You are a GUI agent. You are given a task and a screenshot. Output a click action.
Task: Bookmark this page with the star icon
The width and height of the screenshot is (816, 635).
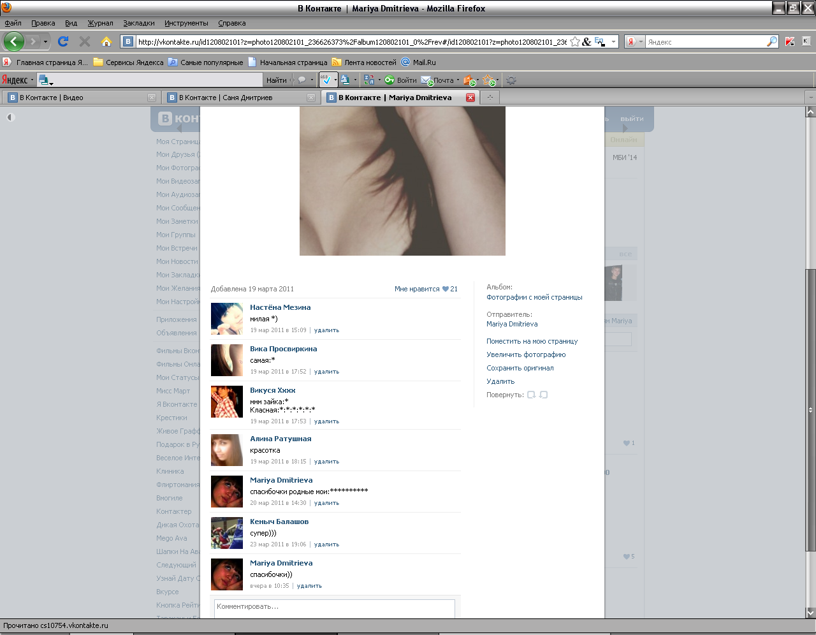tap(574, 41)
